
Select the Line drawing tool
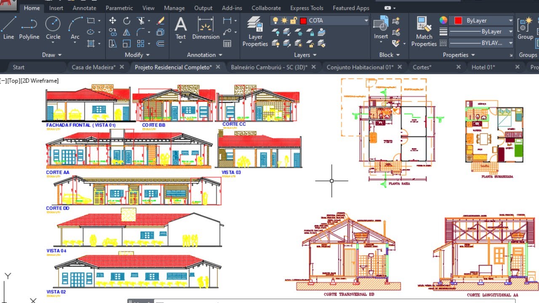tap(8, 28)
